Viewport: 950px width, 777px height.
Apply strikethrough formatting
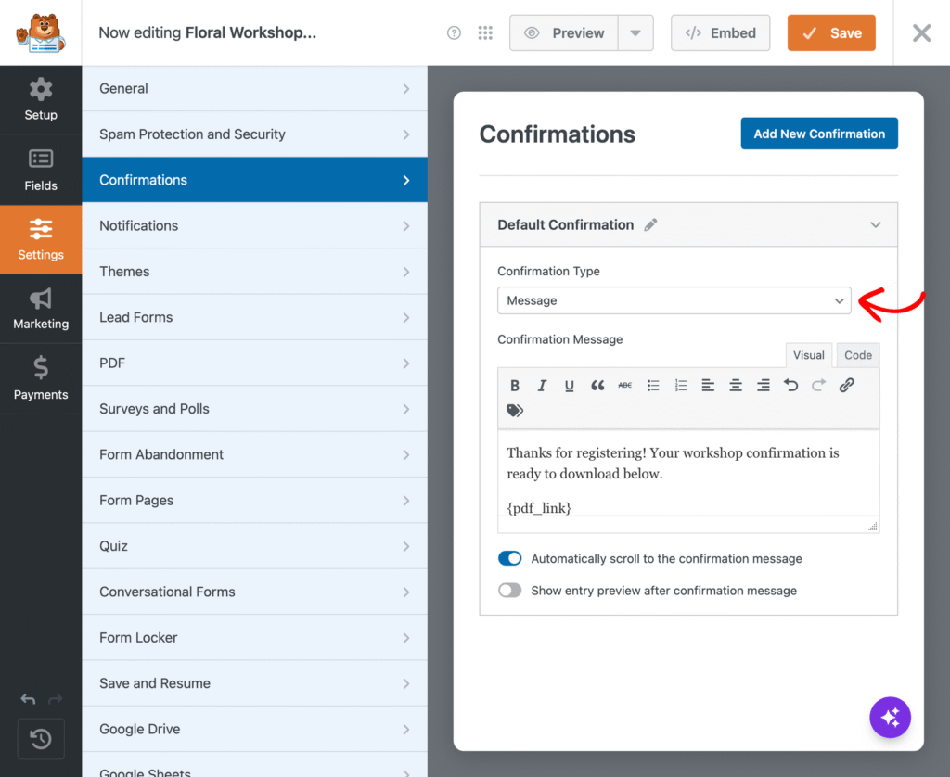coord(624,385)
